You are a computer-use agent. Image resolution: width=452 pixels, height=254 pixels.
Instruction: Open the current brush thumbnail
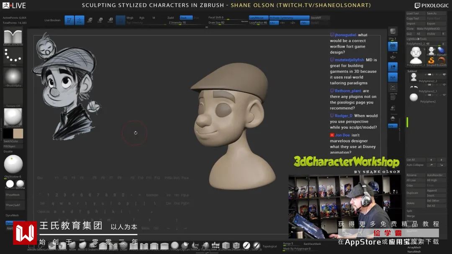click(x=13, y=37)
